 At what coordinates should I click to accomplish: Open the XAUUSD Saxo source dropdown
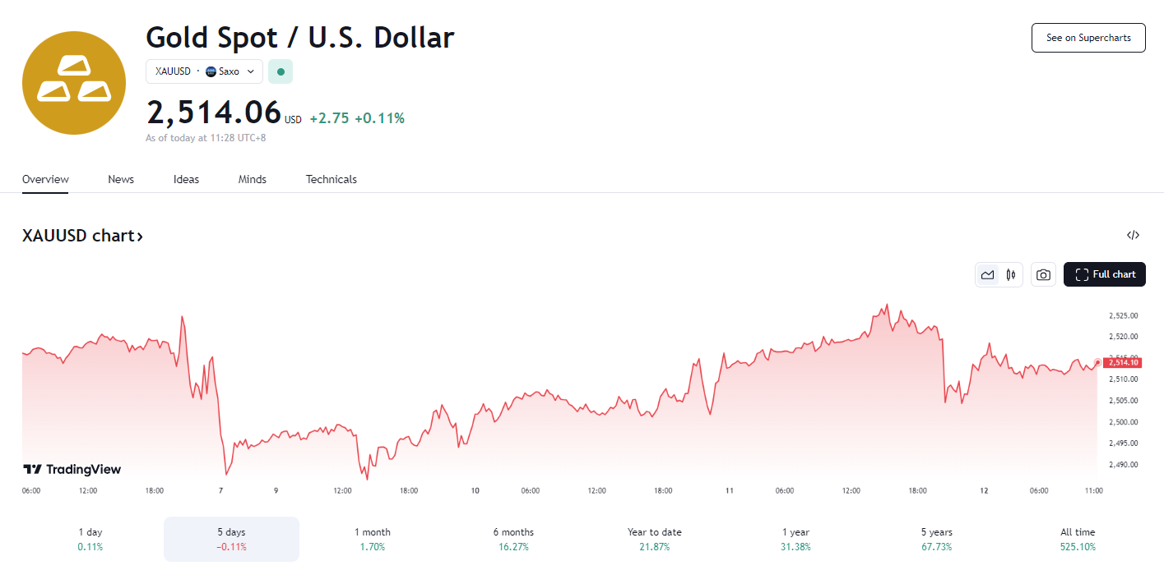(205, 71)
